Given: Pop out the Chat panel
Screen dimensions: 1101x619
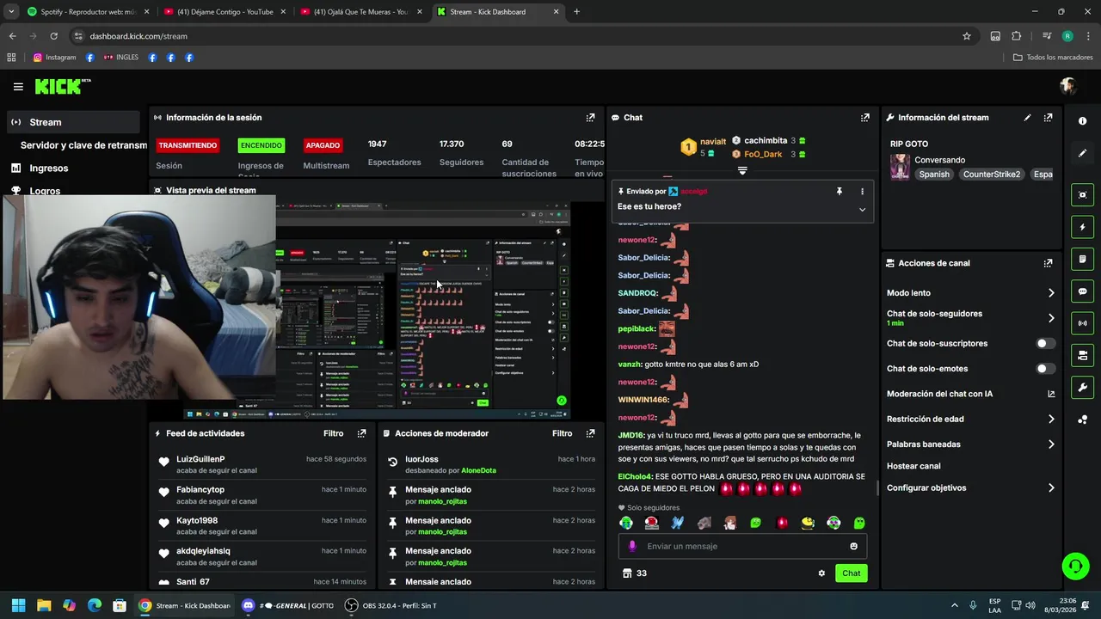Looking at the screenshot, I should click(864, 118).
